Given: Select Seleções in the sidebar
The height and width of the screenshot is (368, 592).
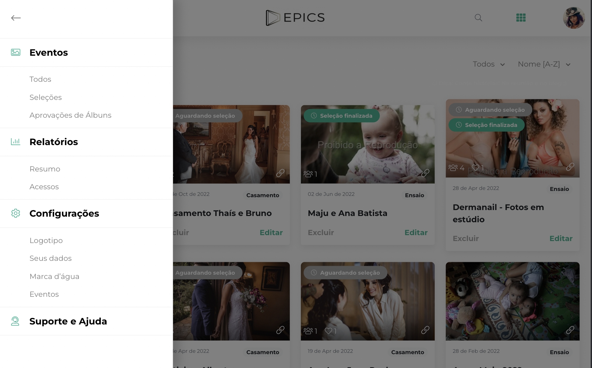Looking at the screenshot, I should (45, 97).
